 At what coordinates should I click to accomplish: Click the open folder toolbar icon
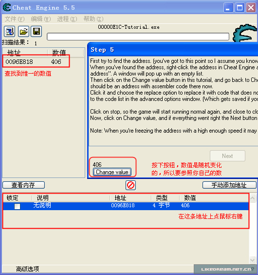click(23, 32)
